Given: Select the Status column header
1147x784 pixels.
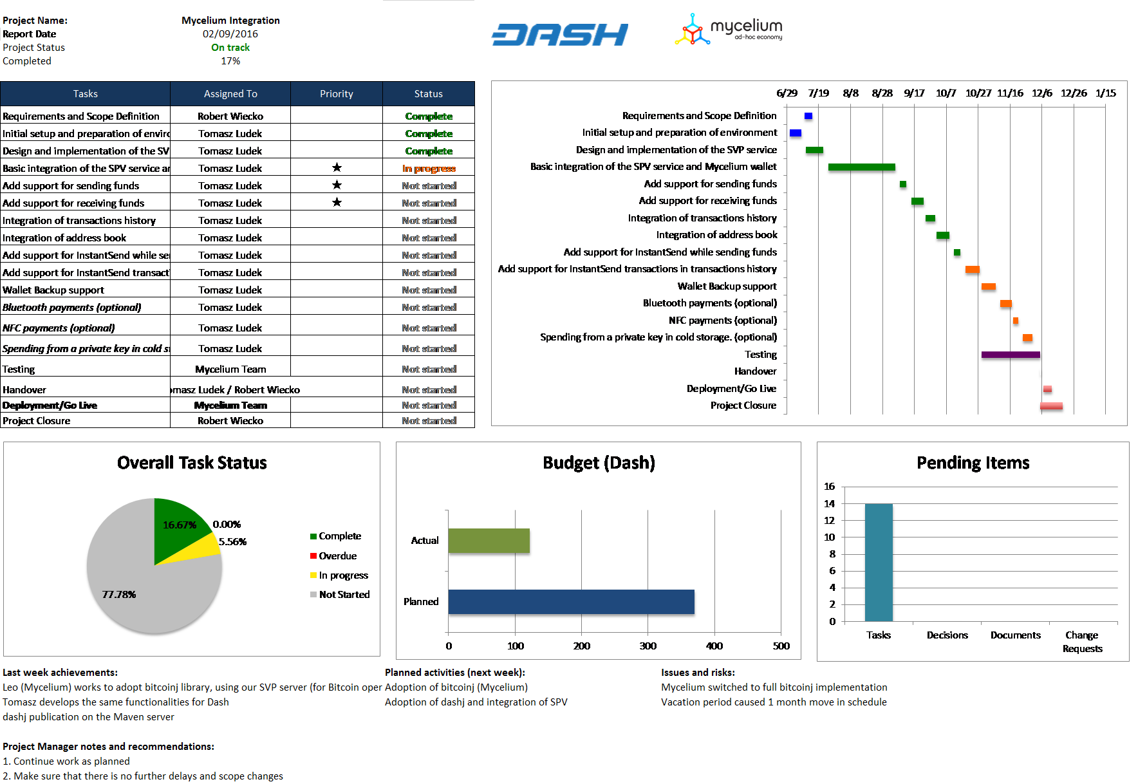Looking at the screenshot, I should 429,94.
